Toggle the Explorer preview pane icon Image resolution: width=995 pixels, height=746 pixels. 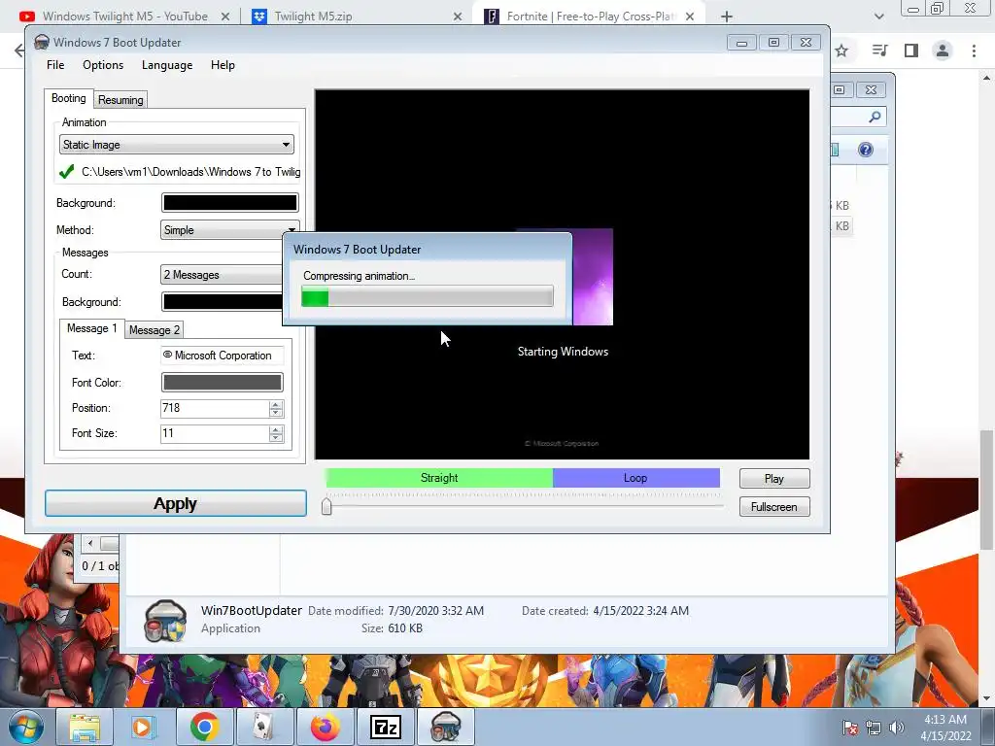click(x=835, y=150)
